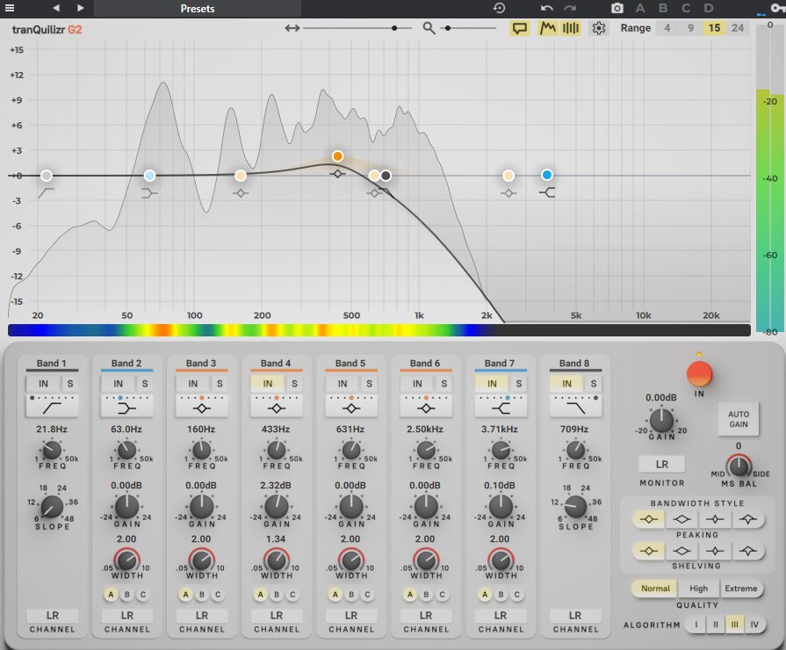
Task: Open Band 5 LR channel selector
Action: tap(351, 616)
